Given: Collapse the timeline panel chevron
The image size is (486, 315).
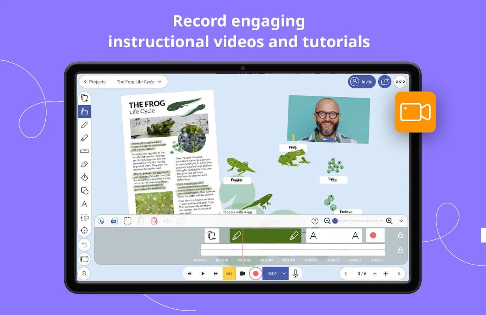Looking at the screenshot, I should [402, 221].
